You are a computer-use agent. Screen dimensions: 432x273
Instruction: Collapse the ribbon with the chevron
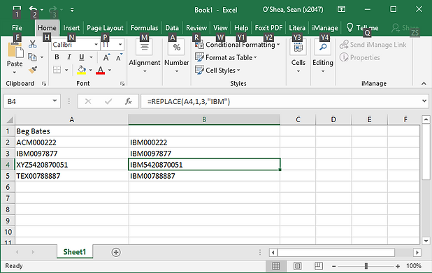point(424,83)
